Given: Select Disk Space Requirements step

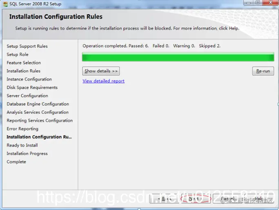Looking at the screenshot, I should [32, 87].
